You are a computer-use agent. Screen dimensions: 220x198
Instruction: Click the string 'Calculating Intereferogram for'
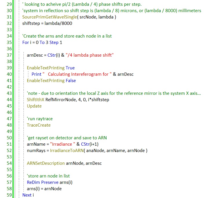tap(77, 74)
